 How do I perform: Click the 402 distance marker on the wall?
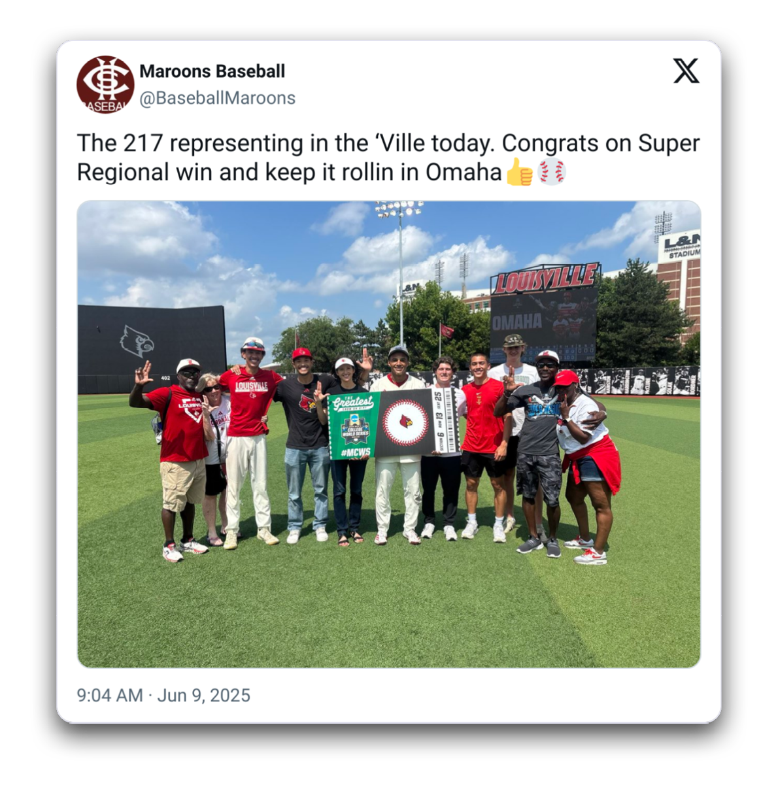(x=165, y=377)
